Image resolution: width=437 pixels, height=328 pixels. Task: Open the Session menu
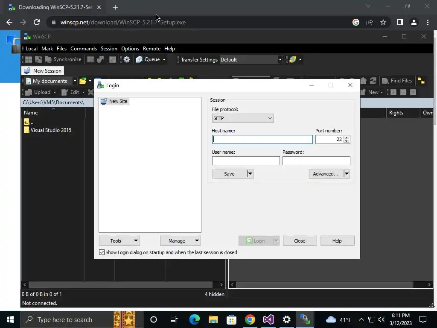109,49
